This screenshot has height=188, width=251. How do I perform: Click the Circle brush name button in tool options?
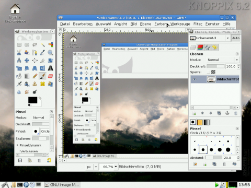pos(45,131)
